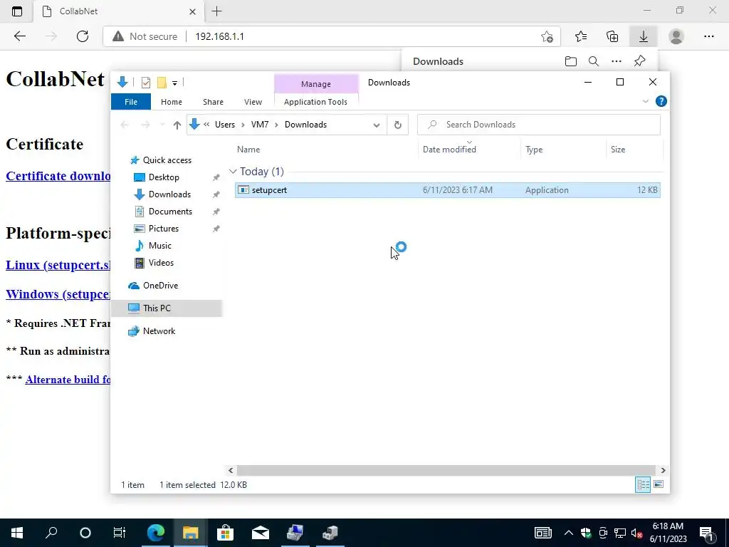Image resolution: width=729 pixels, height=547 pixels.
Task: Open downloads folder icon in Downloads panel
Action: click(x=570, y=61)
